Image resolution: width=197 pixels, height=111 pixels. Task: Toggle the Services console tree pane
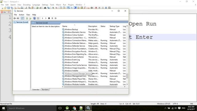22,18
